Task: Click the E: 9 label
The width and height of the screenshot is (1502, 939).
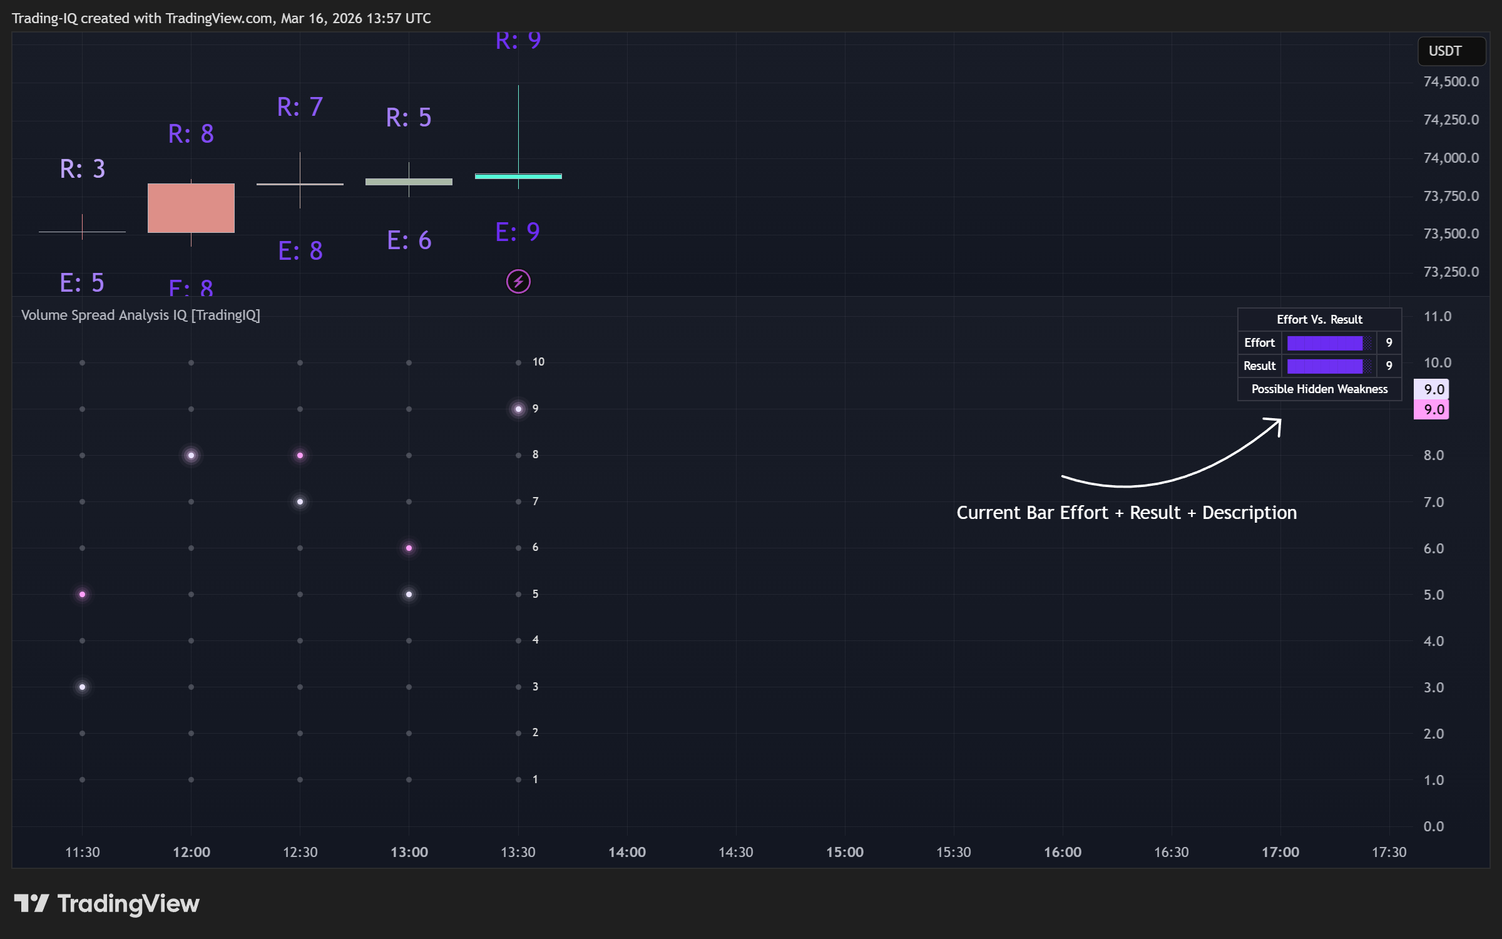Action: pos(518,232)
